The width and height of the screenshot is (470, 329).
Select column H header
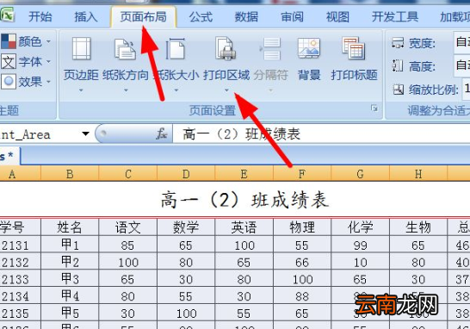(x=418, y=174)
